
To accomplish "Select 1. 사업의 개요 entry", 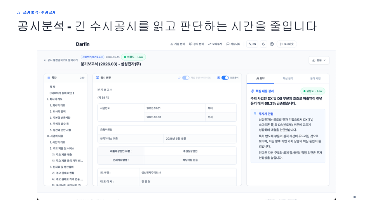I will (58, 142).
